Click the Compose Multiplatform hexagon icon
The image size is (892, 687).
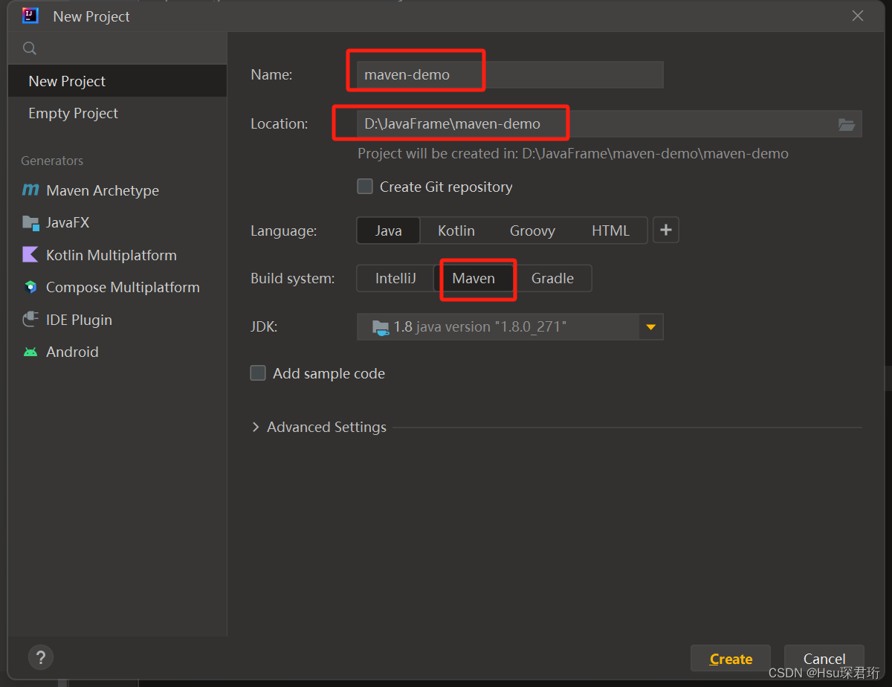30,287
